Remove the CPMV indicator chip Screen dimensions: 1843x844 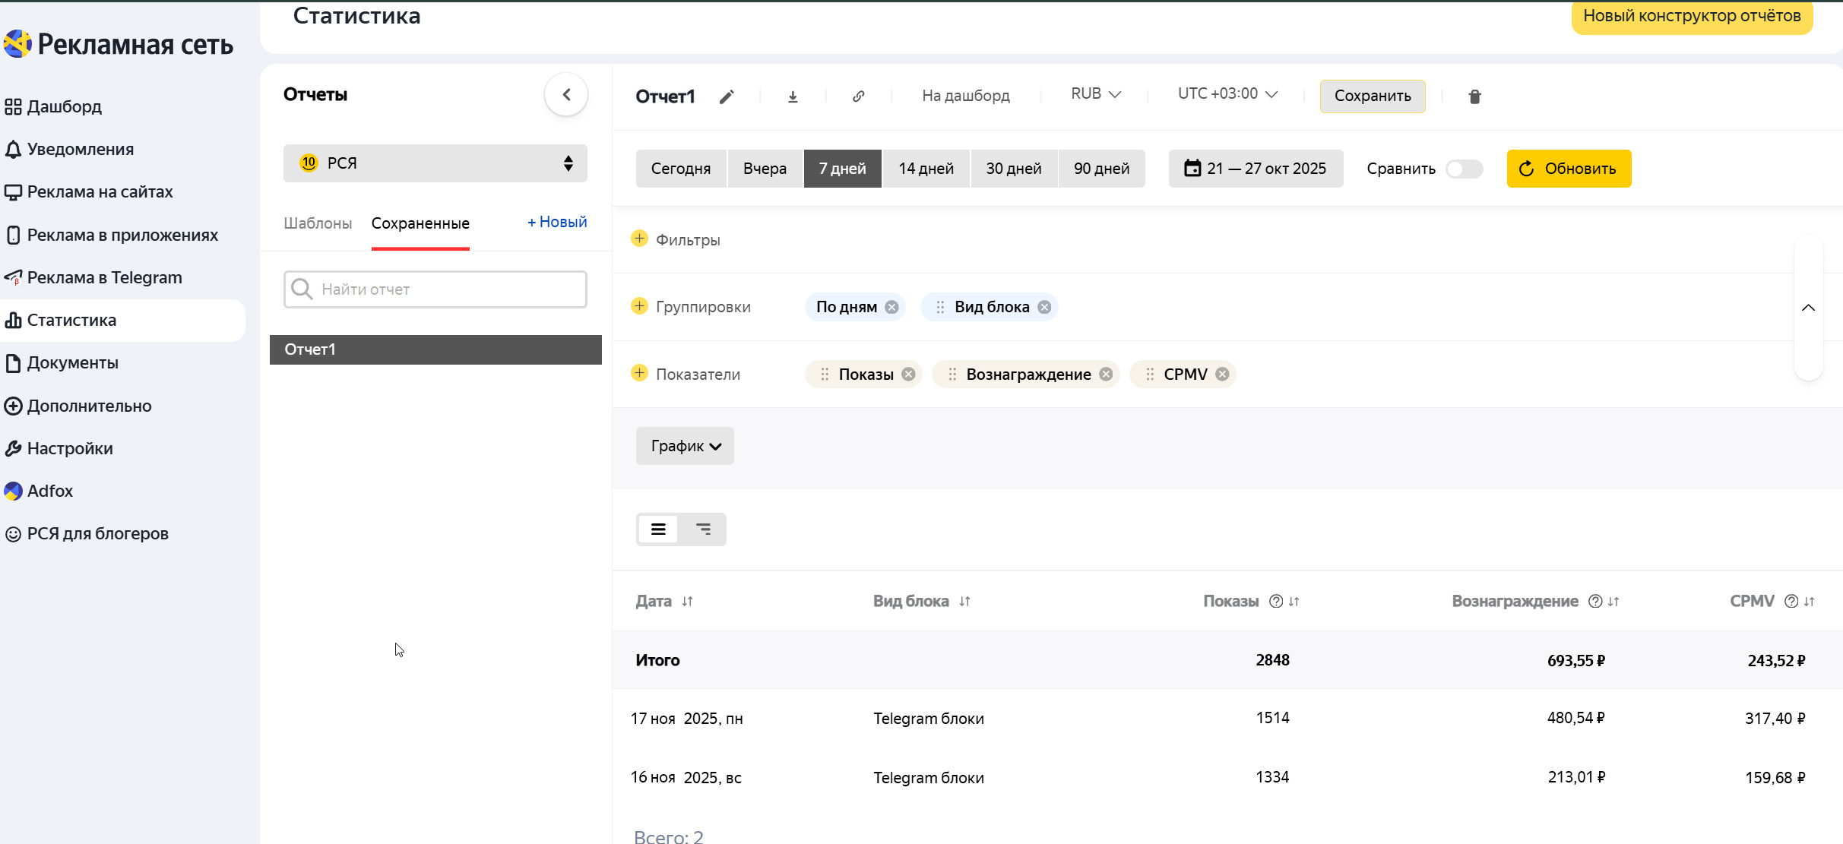coord(1222,374)
